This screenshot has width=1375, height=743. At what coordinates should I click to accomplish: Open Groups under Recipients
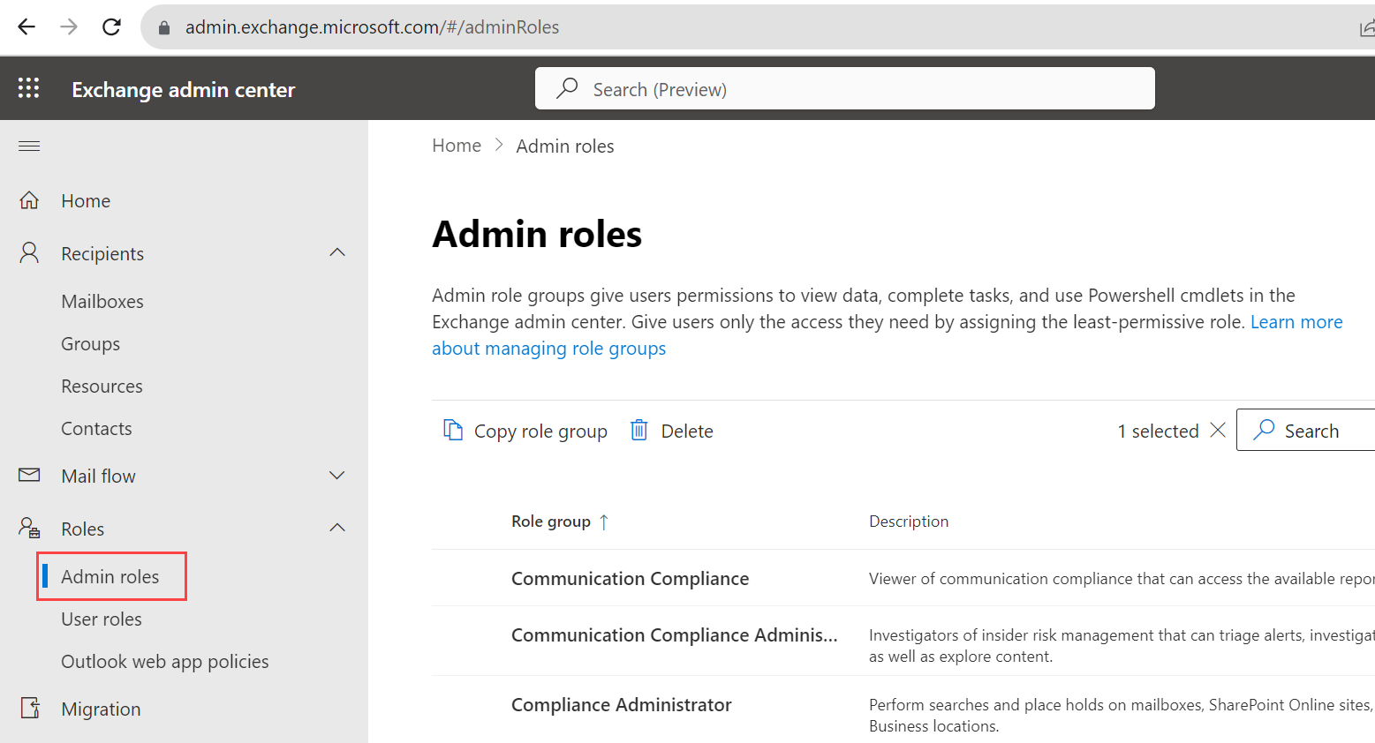pyautogui.click(x=90, y=344)
